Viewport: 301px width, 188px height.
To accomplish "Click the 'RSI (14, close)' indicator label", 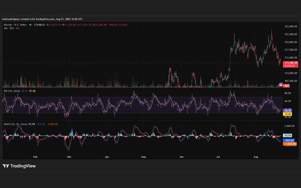I will pyautogui.click(x=12, y=91).
